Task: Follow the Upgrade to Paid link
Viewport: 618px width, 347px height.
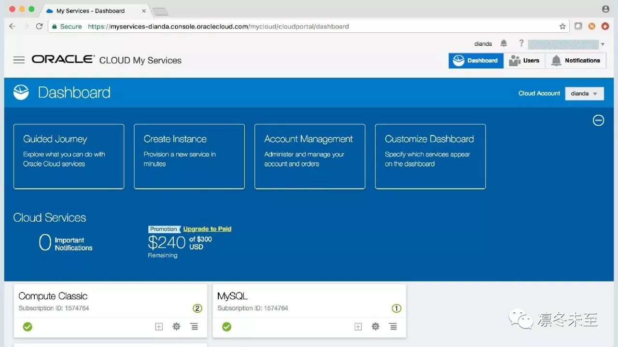Action: 207,229
